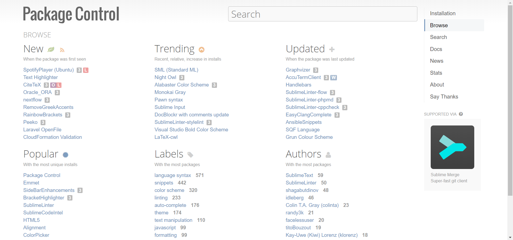Click the New section leaf icon
Viewport: 513px width, 240px height.
51,50
